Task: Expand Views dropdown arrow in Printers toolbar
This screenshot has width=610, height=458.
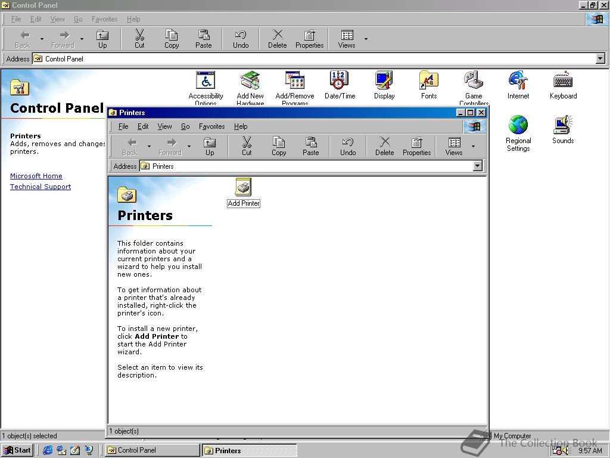Action: point(473,147)
